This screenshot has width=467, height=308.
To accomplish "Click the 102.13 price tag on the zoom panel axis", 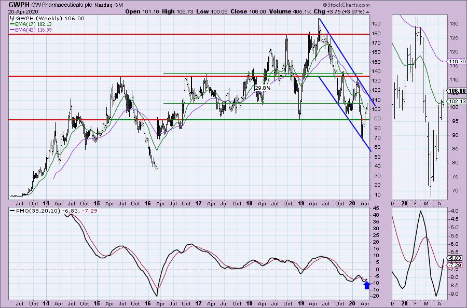I will (457, 102).
